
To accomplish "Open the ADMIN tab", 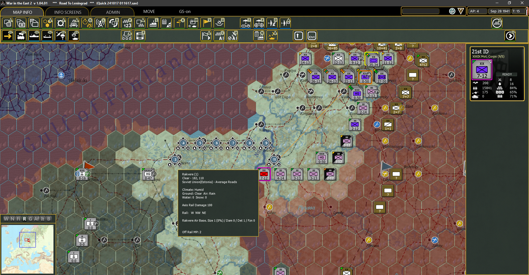I will [113, 12].
